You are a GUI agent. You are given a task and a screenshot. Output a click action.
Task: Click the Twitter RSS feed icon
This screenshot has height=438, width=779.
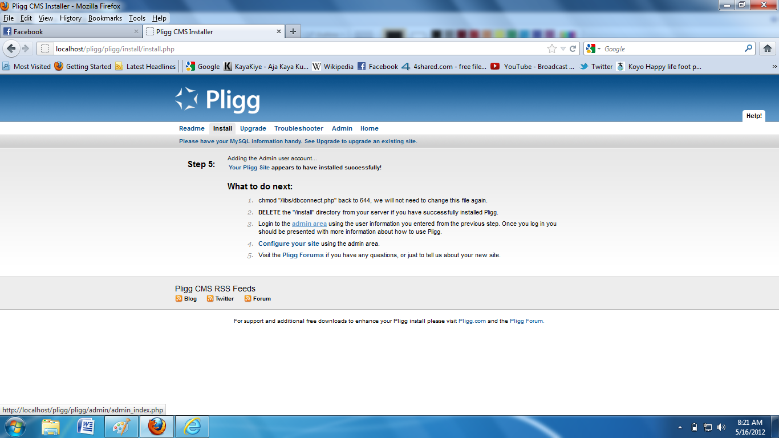point(210,298)
